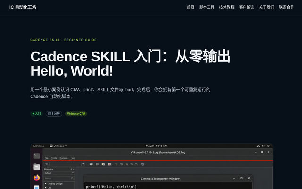Open the Options menu in Virtuoso

(x=64, y=158)
